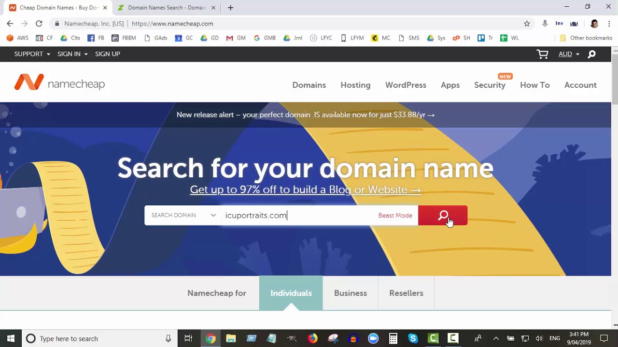Open the GAds bookmark
This screenshot has height=347, width=618.
click(x=156, y=38)
